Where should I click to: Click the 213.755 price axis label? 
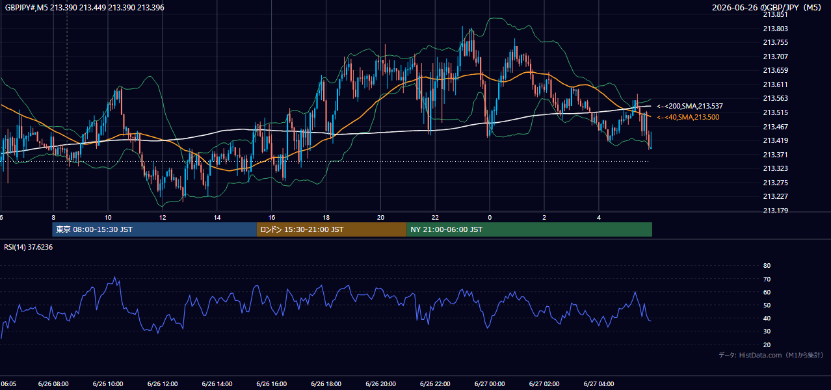pos(775,43)
